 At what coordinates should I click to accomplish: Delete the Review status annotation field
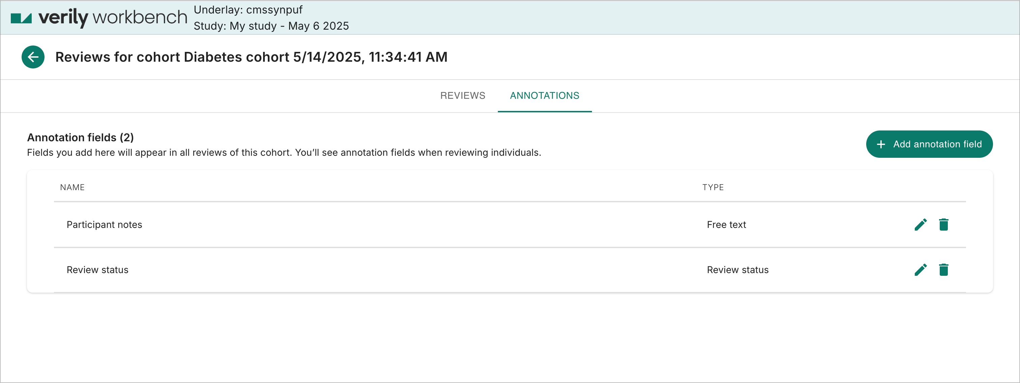pyautogui.click(x=943, y=270)
